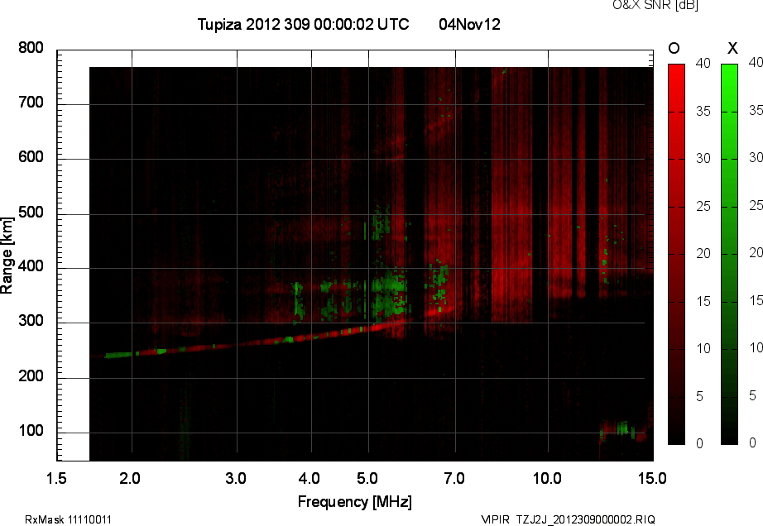Click the green trace segment near 1.9 MHz
This screenshot has height=526, width=763.
pos(118,355)
